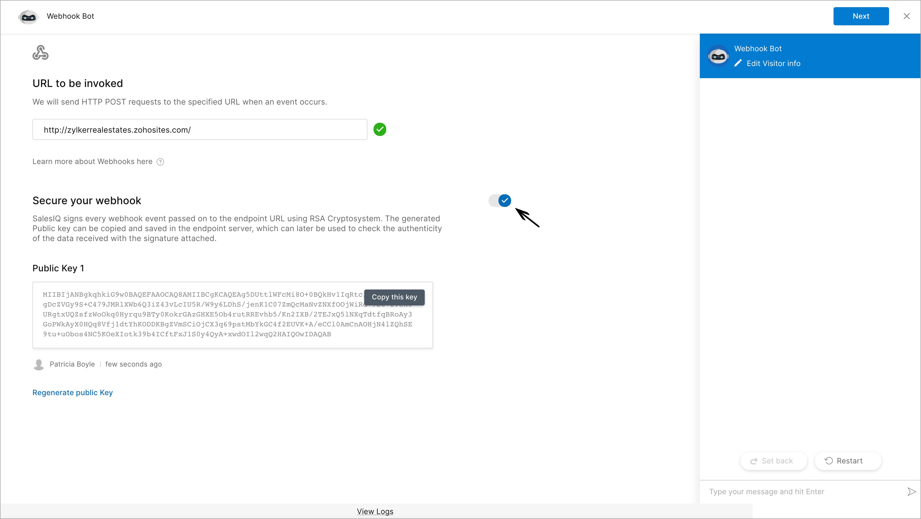Disable the Secure your webhook toggle

tap(500, 201)
